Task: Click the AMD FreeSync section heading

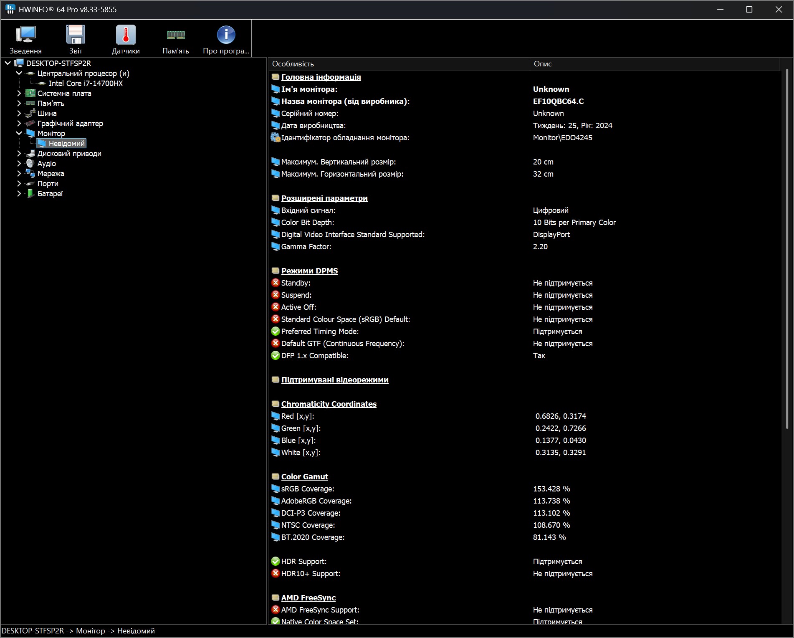Action: [308, 597]
